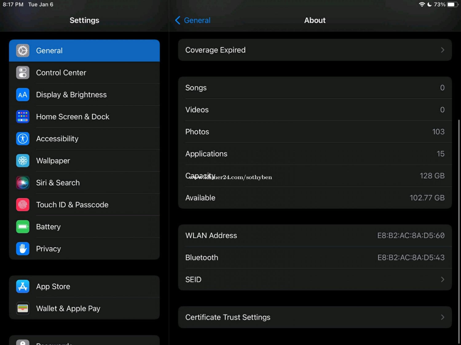Expand the Coverage Expired chevron
Viewport: 461px width, 345px height.
click(x=443, y=50)
